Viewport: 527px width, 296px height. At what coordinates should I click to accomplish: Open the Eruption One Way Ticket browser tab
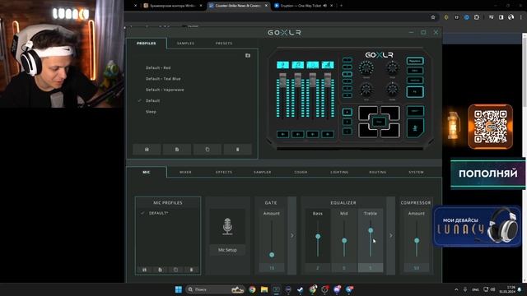[302, 6]
